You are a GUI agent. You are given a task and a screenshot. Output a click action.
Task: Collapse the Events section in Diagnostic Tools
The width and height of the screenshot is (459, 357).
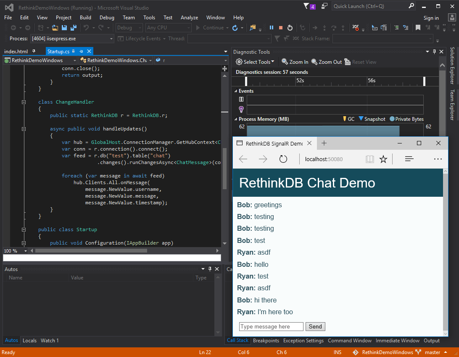[x=235, y=91]
